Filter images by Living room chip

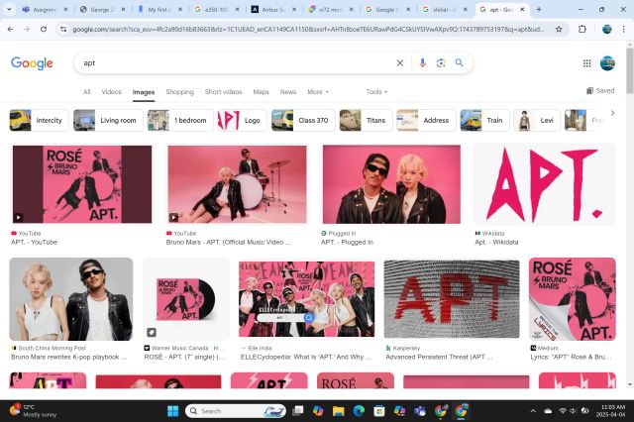tap(108, 121)
